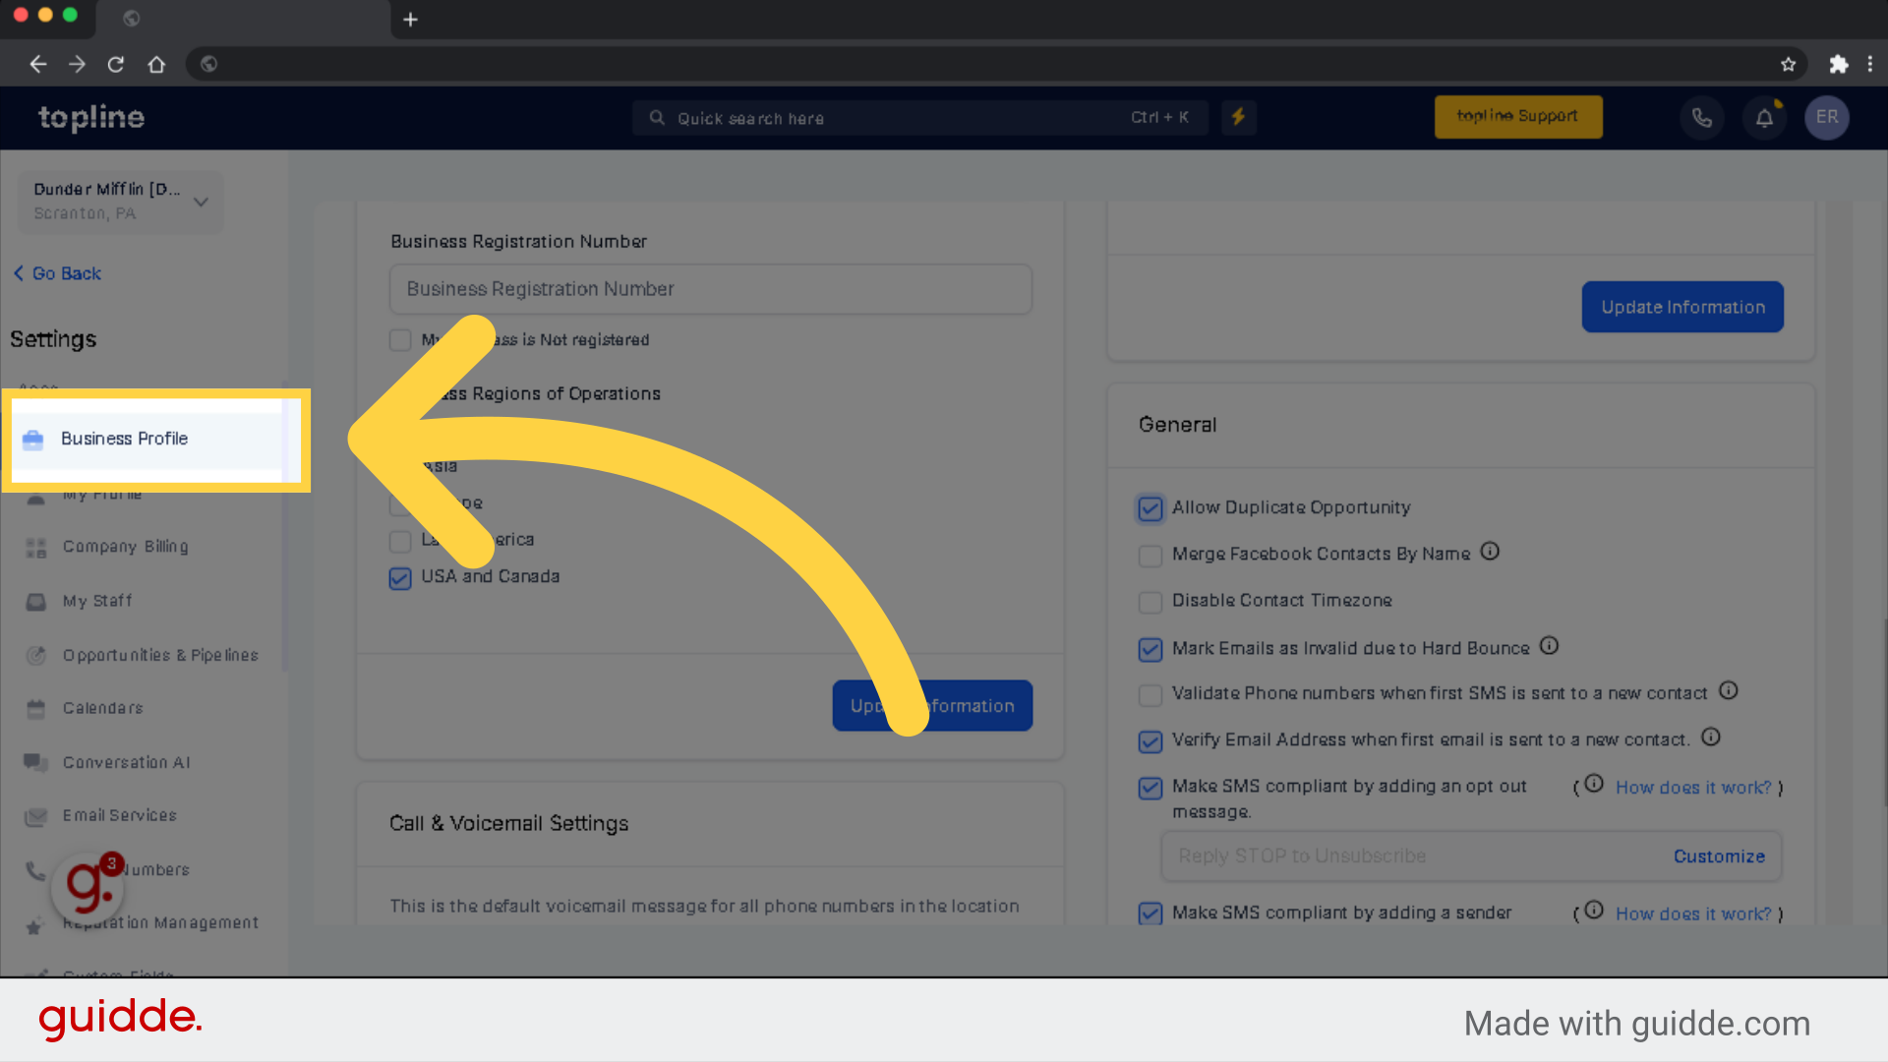
Task: Enable Merge Facebook Contacts By Name
Action: [x=1149, y=555]
